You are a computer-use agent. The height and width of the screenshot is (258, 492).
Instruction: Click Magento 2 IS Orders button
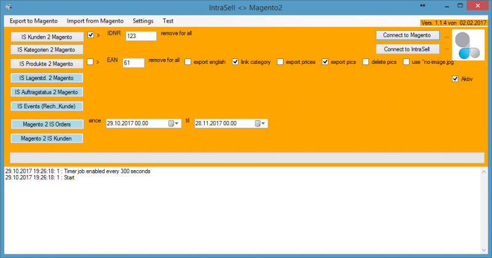pos(47,124)
